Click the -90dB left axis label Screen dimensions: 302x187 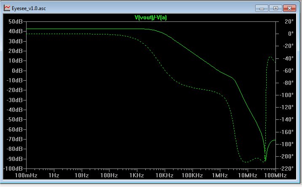[15, 159]
